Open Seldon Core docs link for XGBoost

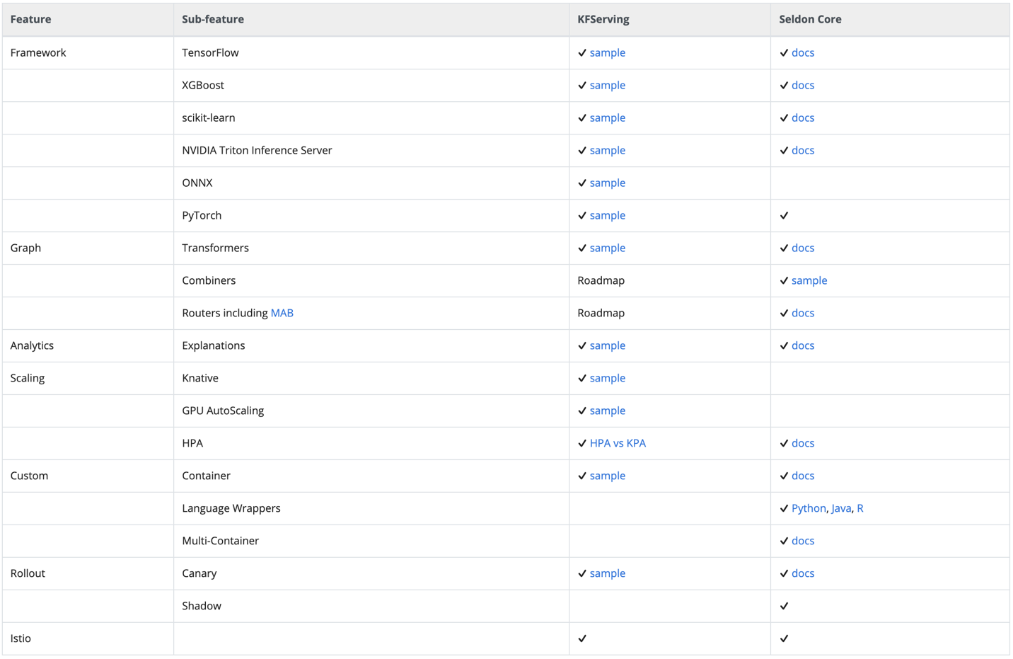802,85
